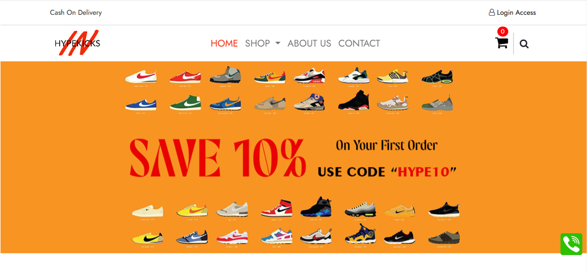Click the Login Access link
The width and height of the screenshot is (587, 271).
(x=516, y=13)
